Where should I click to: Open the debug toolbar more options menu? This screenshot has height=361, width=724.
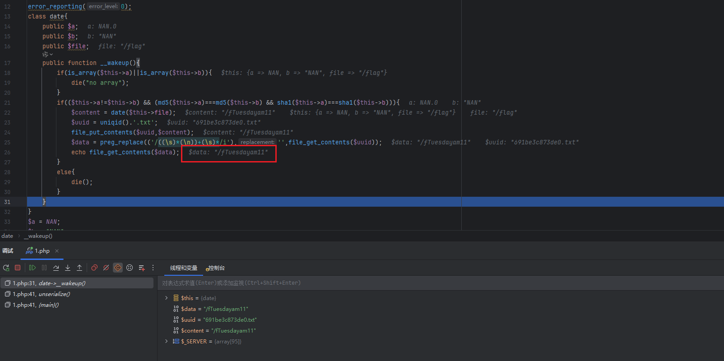point(153,268)
